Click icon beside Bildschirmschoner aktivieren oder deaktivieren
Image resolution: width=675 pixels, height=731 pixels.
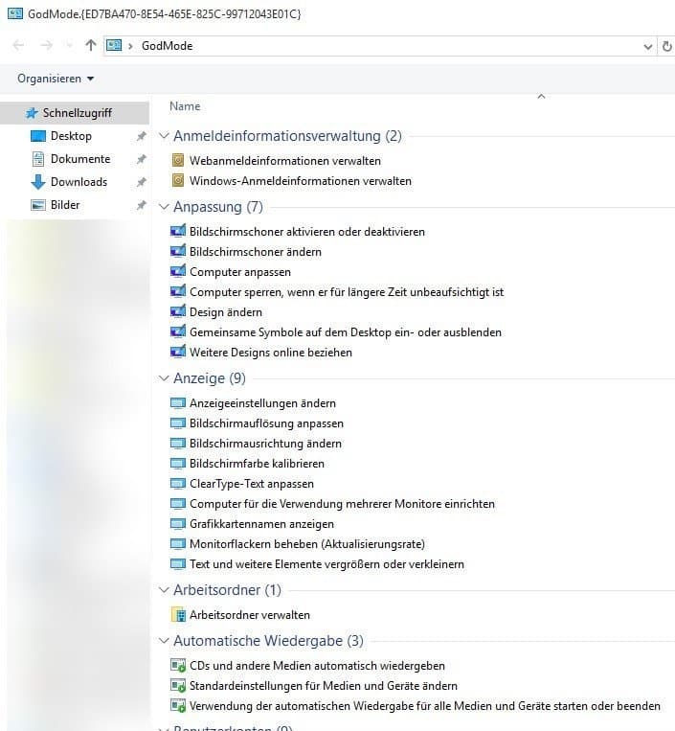point(178,231)
